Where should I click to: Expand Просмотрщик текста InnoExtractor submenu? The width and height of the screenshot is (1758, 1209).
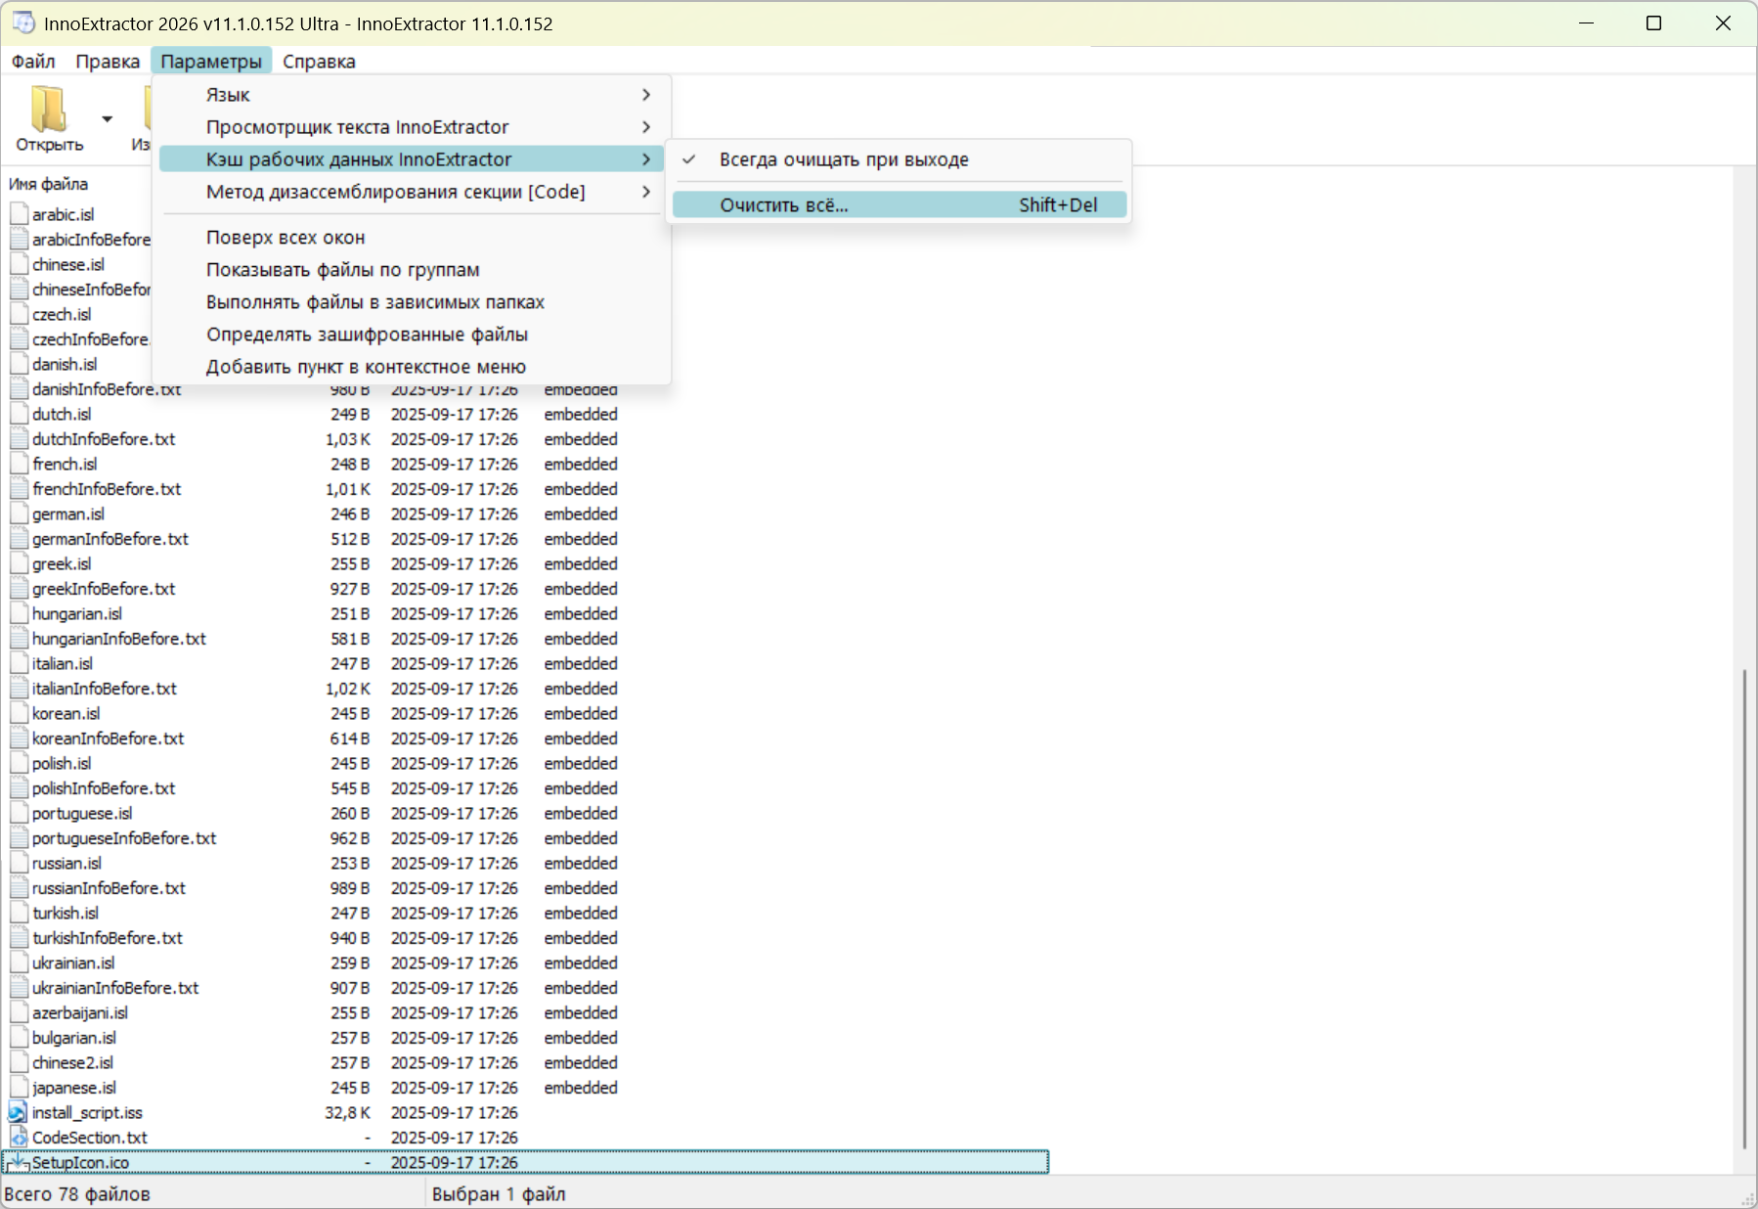412,127
